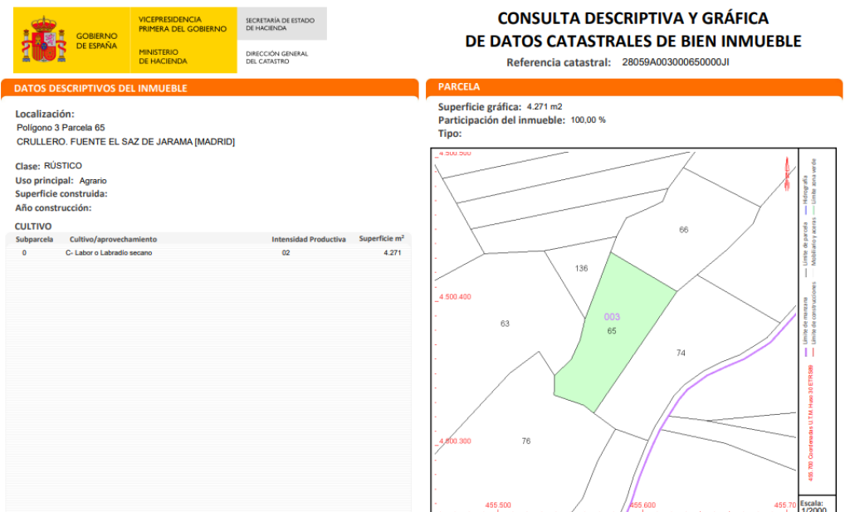Image resolution: width=850 pixels, height=512 pixels.
Task: Click the 'DATOS DESCRIPTIVOS DEL INMUEBLE' section header
Action: click(x=100, y=88)
